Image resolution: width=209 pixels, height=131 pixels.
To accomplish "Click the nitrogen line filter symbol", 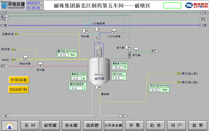I will tap(129, 55).
